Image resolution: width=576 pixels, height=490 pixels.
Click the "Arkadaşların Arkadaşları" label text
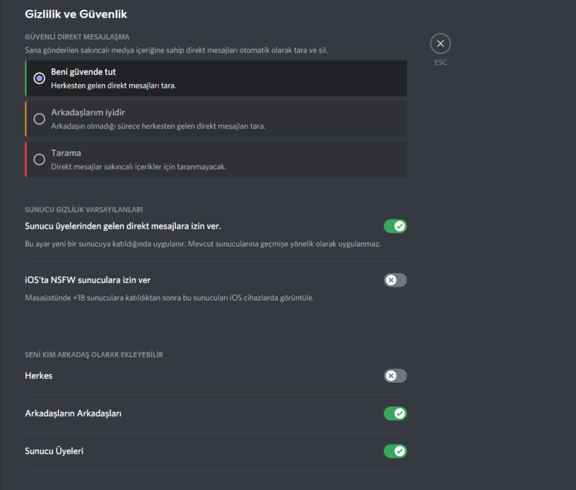73,414
